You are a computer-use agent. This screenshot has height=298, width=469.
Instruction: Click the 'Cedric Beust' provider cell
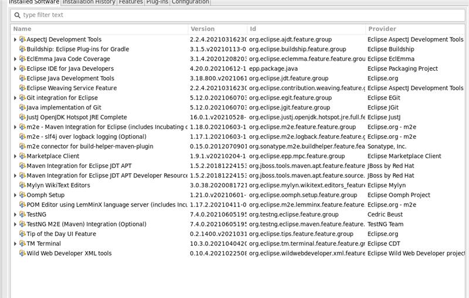pyautogui.click(x=385, y=214)
